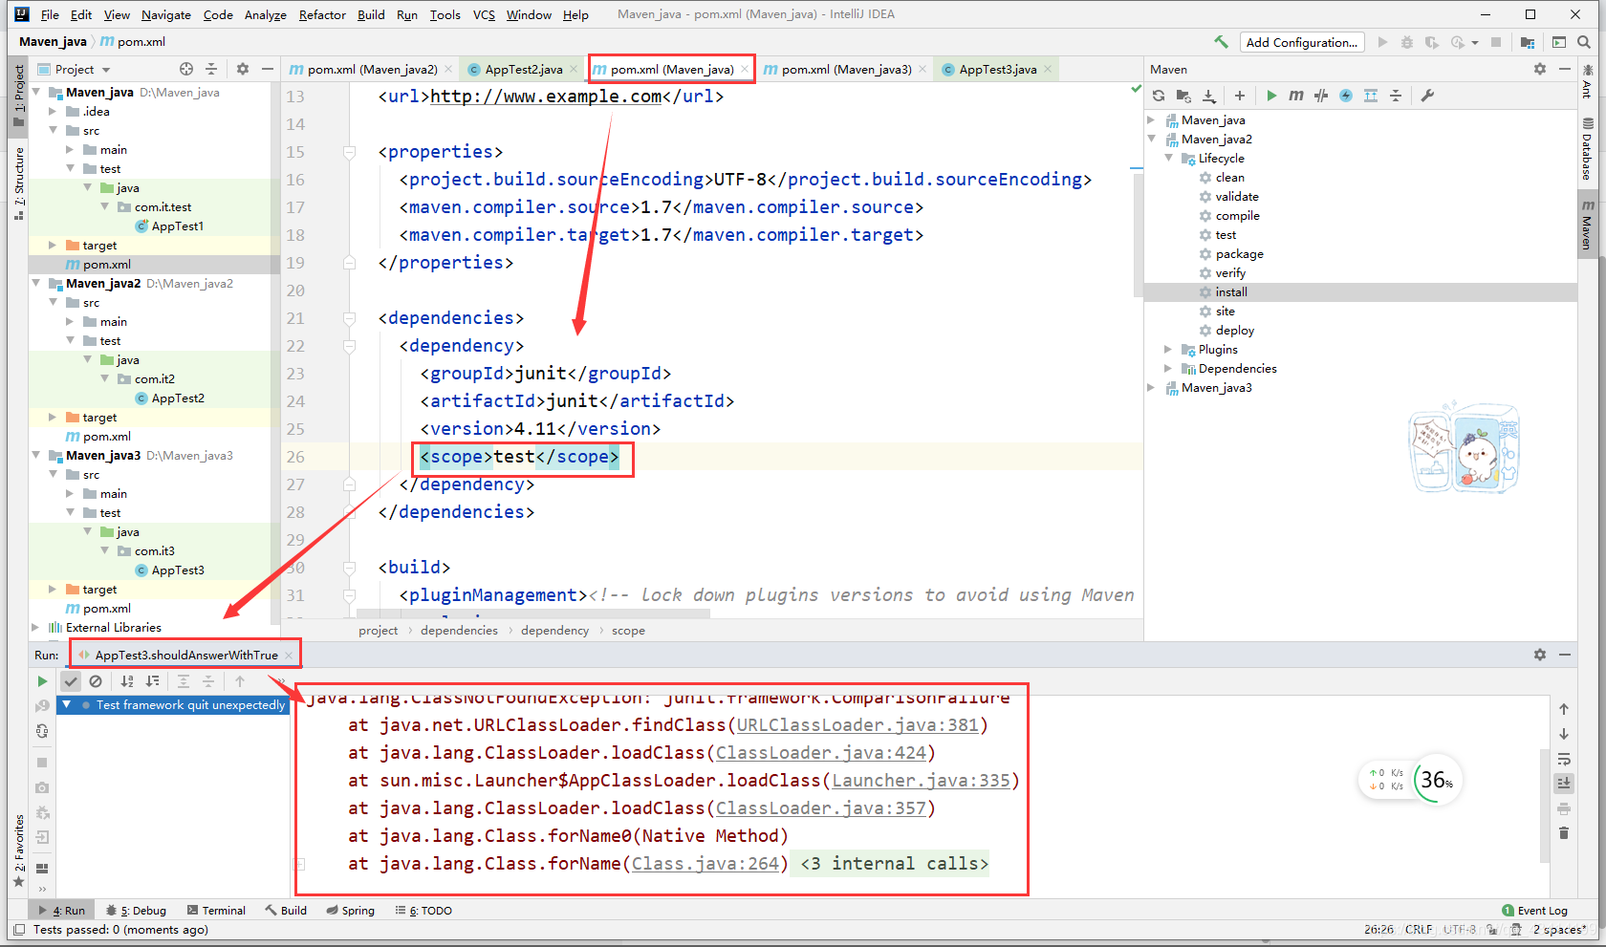Reimport all Maven projects with the refresh icon
The image size is (1606, 947).
pos(1159,96)
